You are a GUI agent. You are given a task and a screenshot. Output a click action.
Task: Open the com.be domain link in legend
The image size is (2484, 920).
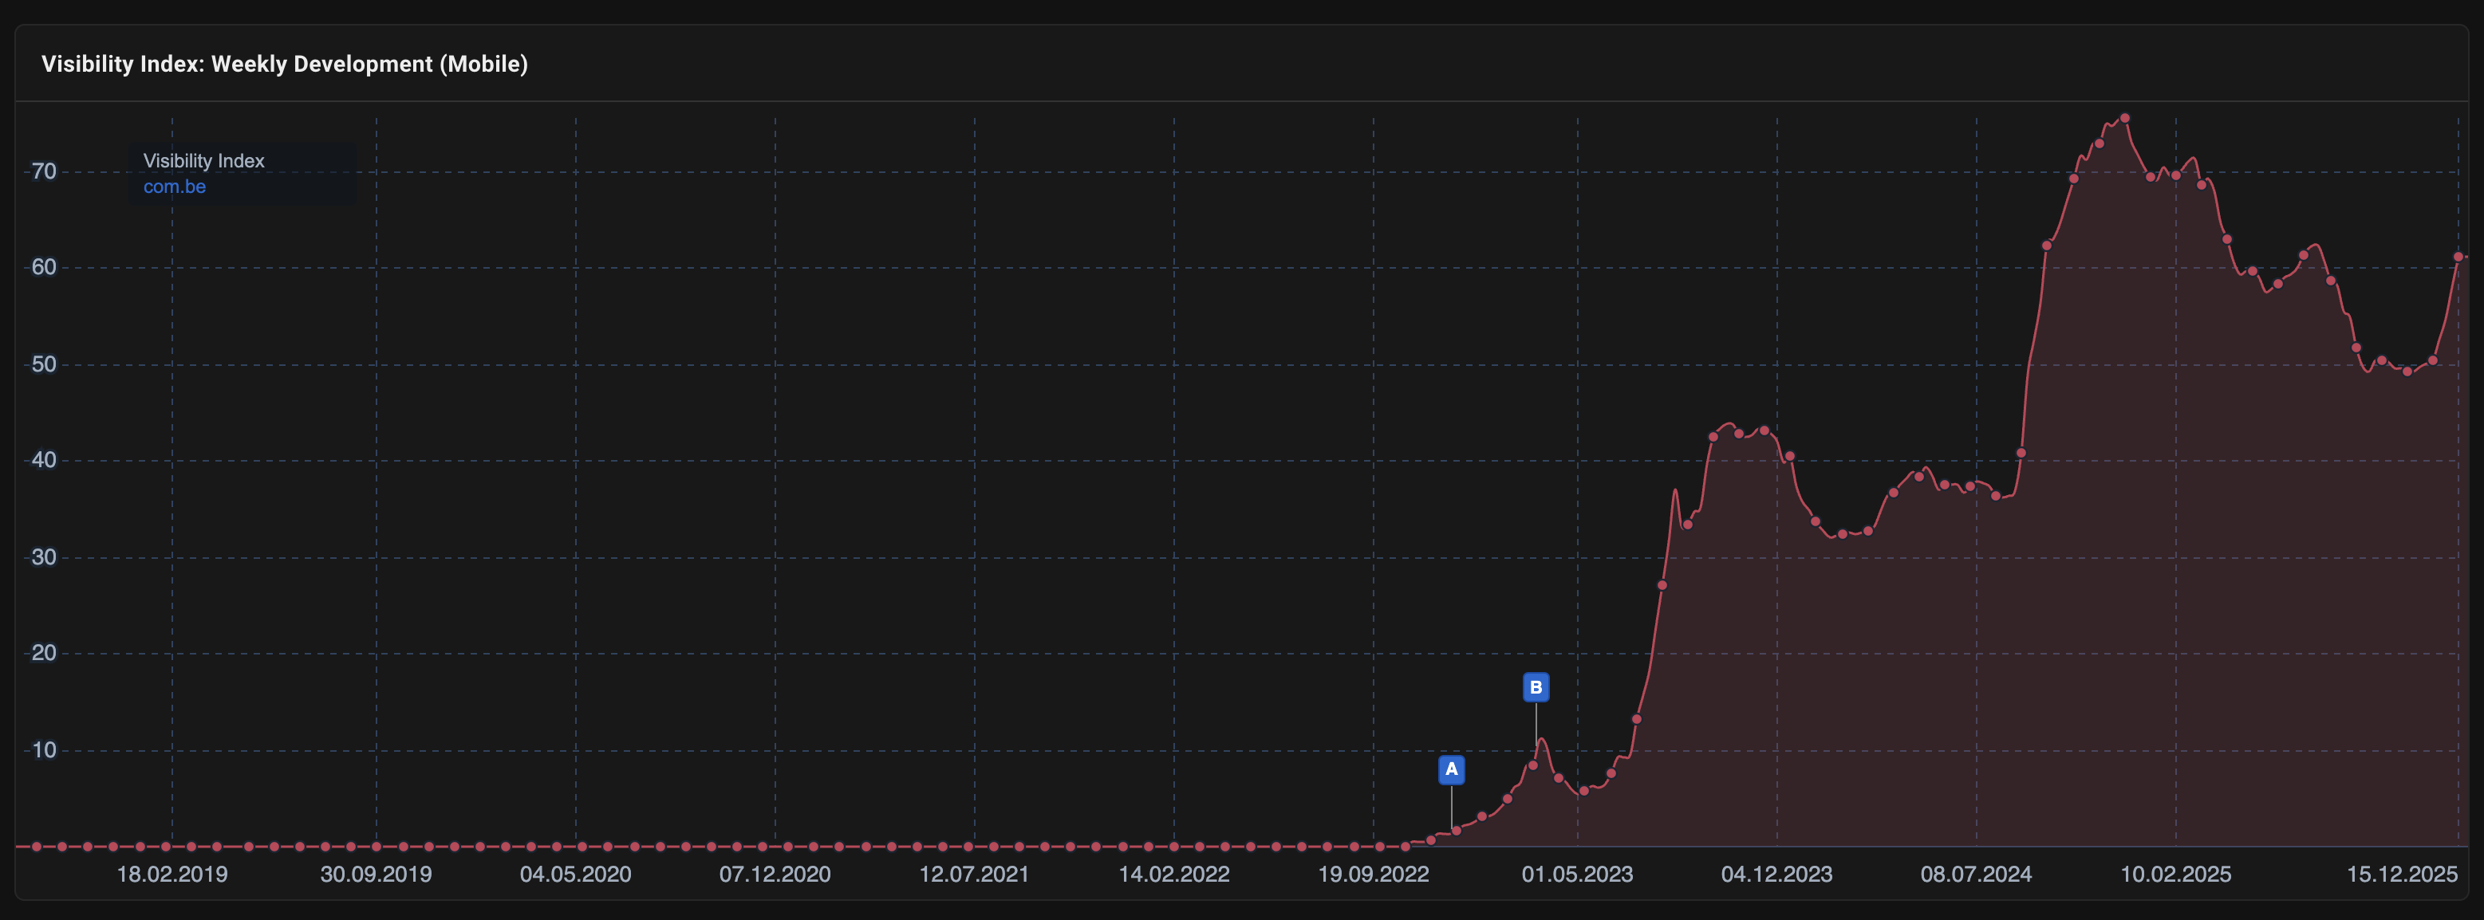pos(175,187)
